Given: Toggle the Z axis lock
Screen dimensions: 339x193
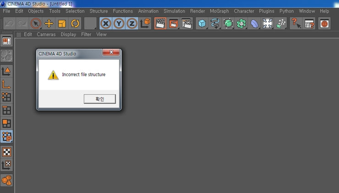Looking at the screenshot, I should (132, 23).
